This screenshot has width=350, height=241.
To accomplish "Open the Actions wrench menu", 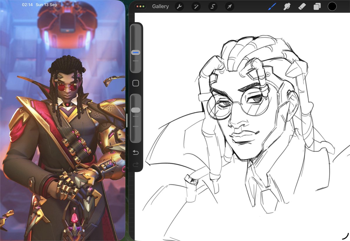I will 179,6.
